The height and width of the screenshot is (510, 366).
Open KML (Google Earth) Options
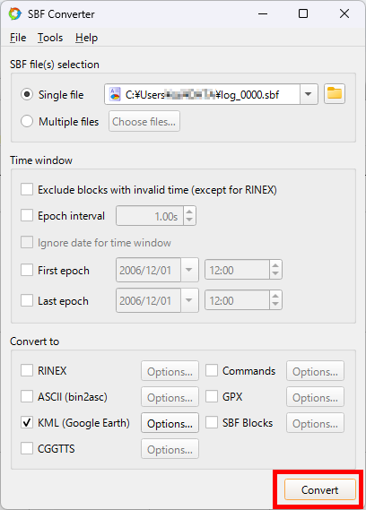pos(170,423)
